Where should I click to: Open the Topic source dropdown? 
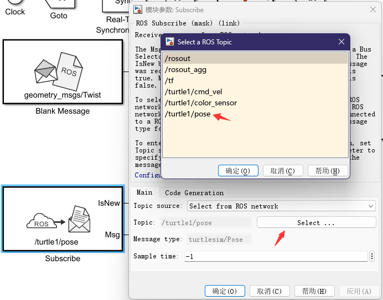pyautogui.click(x=281, y=206)
